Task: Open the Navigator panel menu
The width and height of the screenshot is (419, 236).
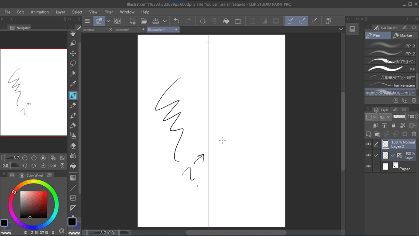Action: 4,26
